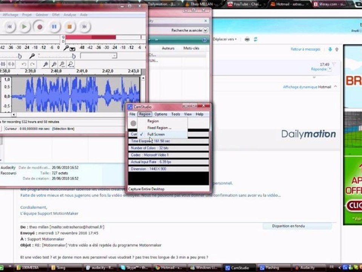Screen dimensions: 362x272
Task: Open the Audacity Aide menu
Action: 84,15
